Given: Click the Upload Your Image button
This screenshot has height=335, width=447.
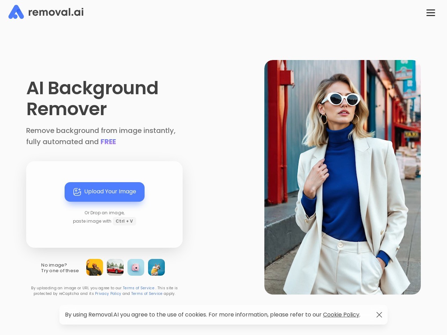Looking at the screenshot, I should click(104, 192).
